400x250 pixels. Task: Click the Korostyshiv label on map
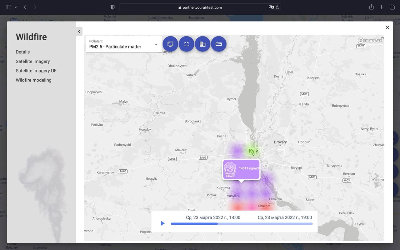point(105,172)
